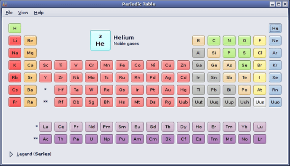Choose the Neon (Ne) element
This screenshot has width=290, height=166.
coord(275,41)
